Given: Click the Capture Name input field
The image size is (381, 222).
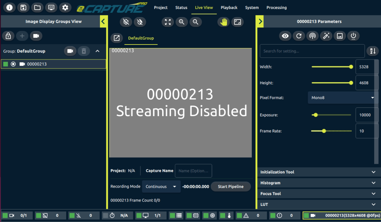Looking at the screenshot, I should click(x=193, y=171).
